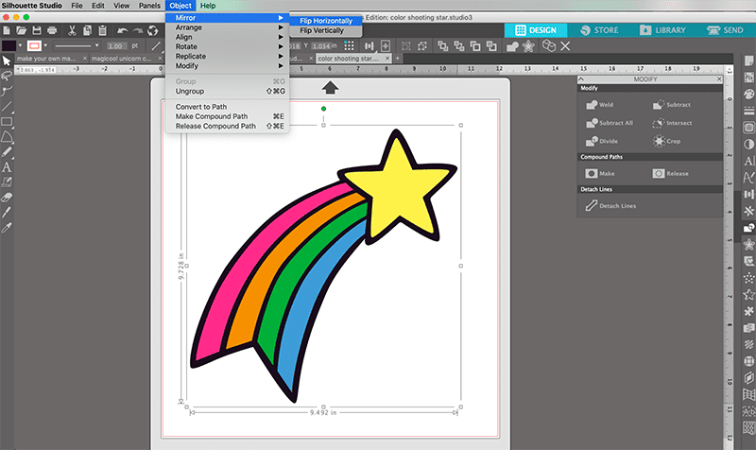This screenshot has width=756, height=450.
Task: Click Weld in the Modify panel
Action: coord(600,105)
